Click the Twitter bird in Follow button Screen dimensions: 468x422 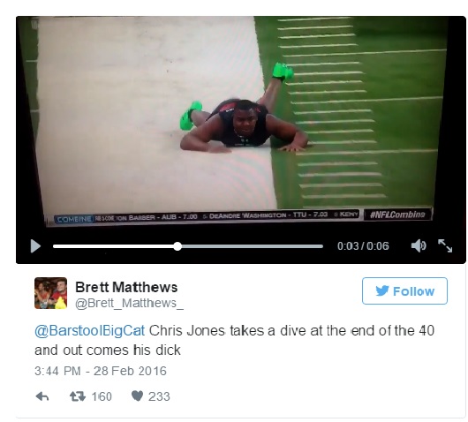(382, 290)
